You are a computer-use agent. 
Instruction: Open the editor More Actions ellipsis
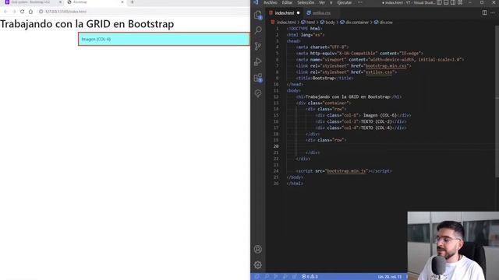pyautogui.click(x=493, y=12)
